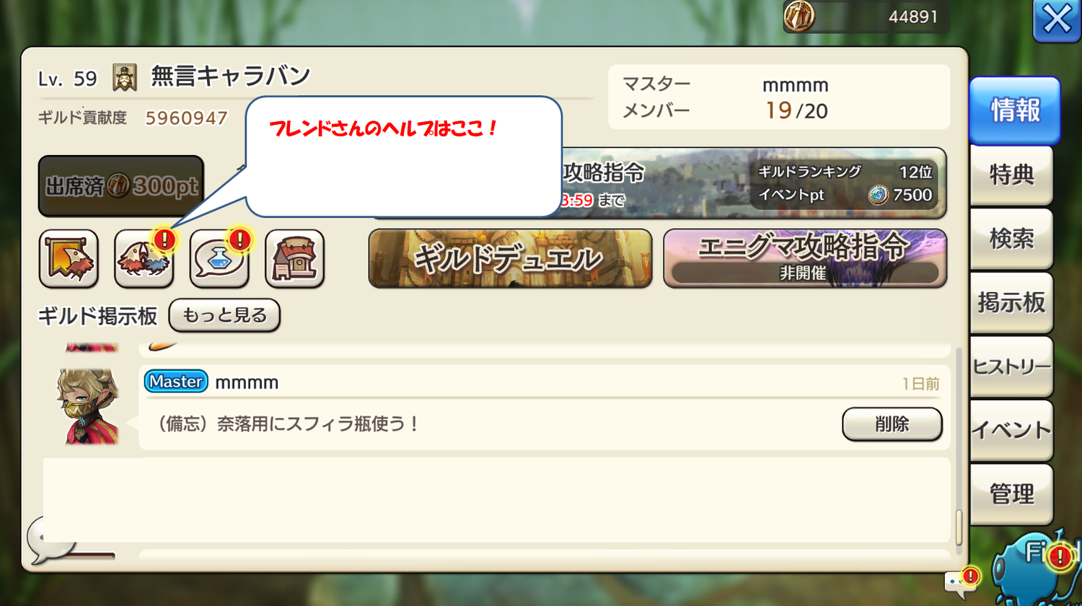The height and width of the screenshot is (606, 1082).
Task: Open the friend help birds icon
Action: coord(144,258)
